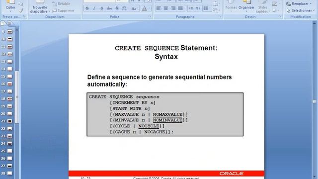
Task: Select slide 21 thumbnail
Action: coord(10,121)
